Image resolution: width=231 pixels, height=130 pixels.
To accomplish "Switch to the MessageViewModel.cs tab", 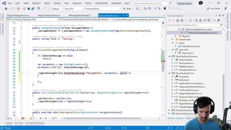I will (x=80, y=15).
